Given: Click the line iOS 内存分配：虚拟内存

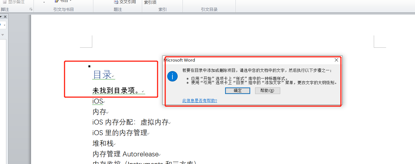Looking at the screenshot, I should click(x=130, y=122).
